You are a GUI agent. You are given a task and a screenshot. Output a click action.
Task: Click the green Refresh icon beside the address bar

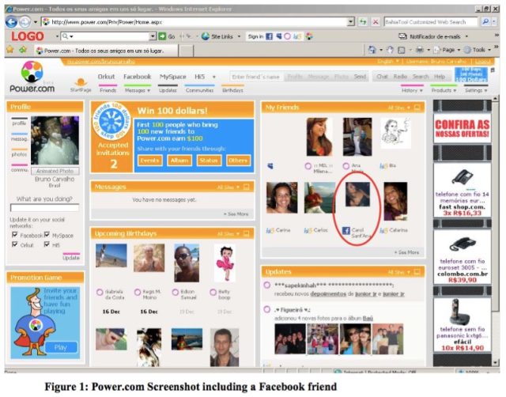363,22
